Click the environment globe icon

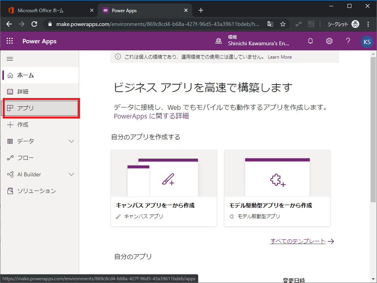point(219,41)
